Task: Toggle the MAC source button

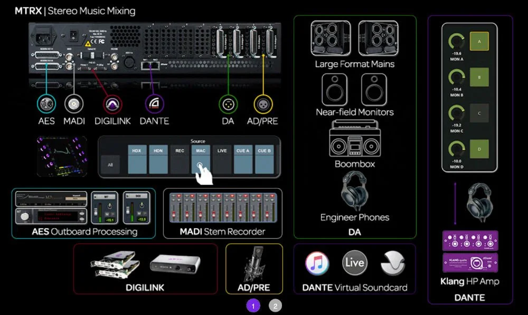Action: 201,159
